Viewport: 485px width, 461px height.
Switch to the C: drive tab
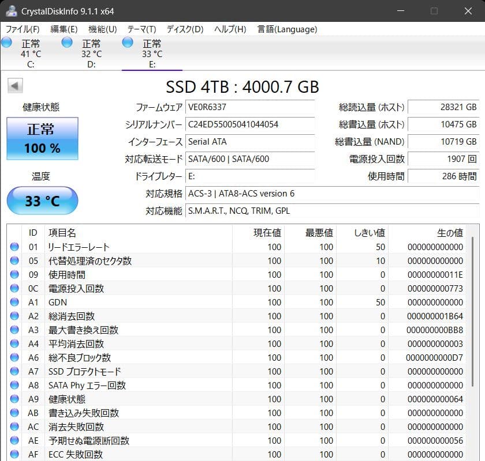[x=30, y=52]
